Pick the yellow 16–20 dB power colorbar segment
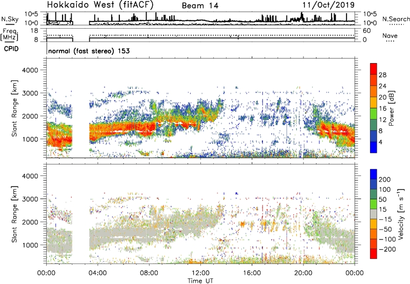 [x=374, y=103]
